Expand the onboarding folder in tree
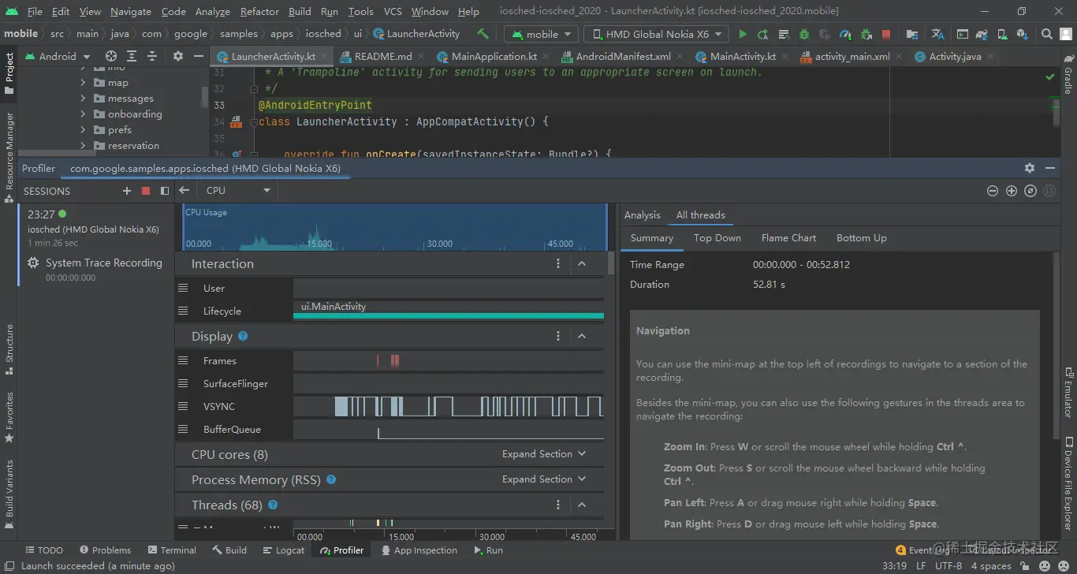The height and width of the screenshot is (574, 1077). coord(83,114)
